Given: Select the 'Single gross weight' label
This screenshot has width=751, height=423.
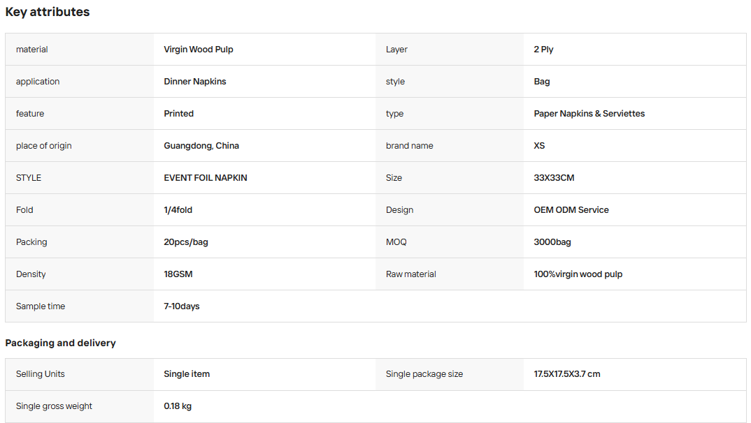Looking at the screenshot, I should click(x=54, y=406).
